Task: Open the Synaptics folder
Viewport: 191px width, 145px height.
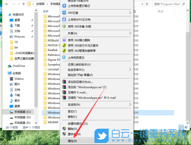Action: [x=52, y=64]
